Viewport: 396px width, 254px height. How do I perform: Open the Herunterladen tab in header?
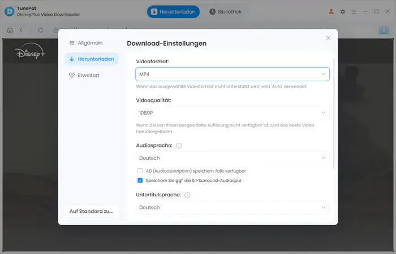click(x=173, y=12)
